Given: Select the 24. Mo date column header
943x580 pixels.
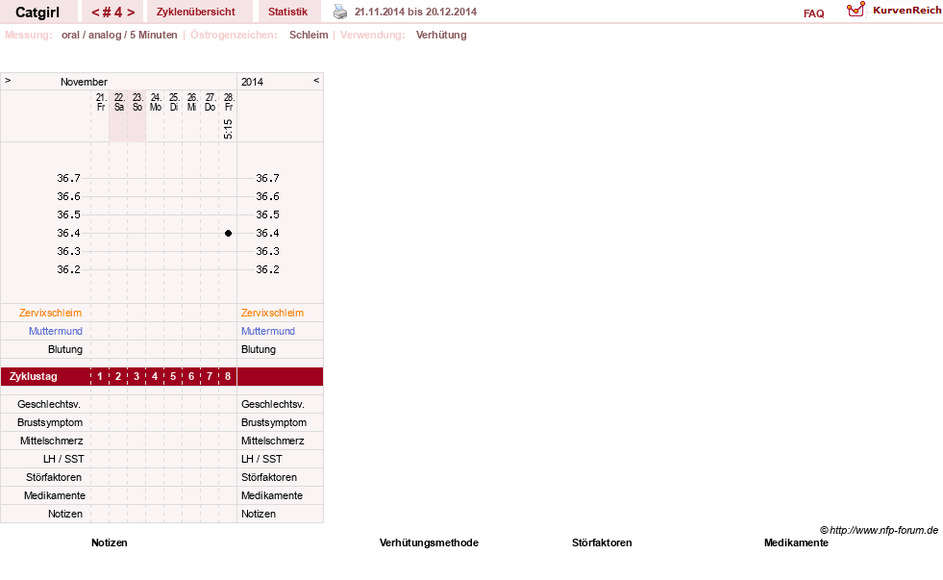Looking at the screenshot, I should tap(155, 102).
